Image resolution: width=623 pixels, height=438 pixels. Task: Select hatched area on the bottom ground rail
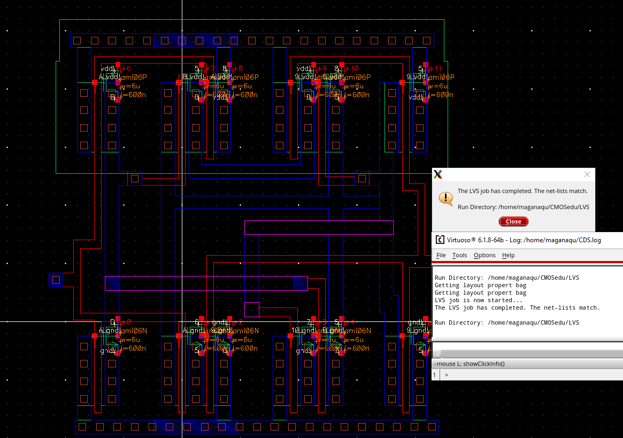[x=196, y=427]
